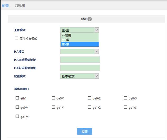Screen dimensions: 167x140
Task: Click the HA本地通信地址 input field
Action: click(80, 60)
